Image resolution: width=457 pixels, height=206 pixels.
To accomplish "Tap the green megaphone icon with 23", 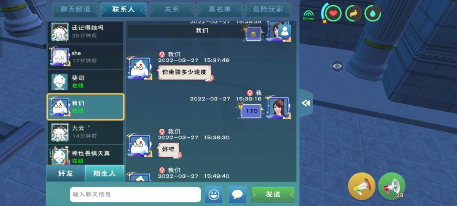I will [x=392, y=187].
